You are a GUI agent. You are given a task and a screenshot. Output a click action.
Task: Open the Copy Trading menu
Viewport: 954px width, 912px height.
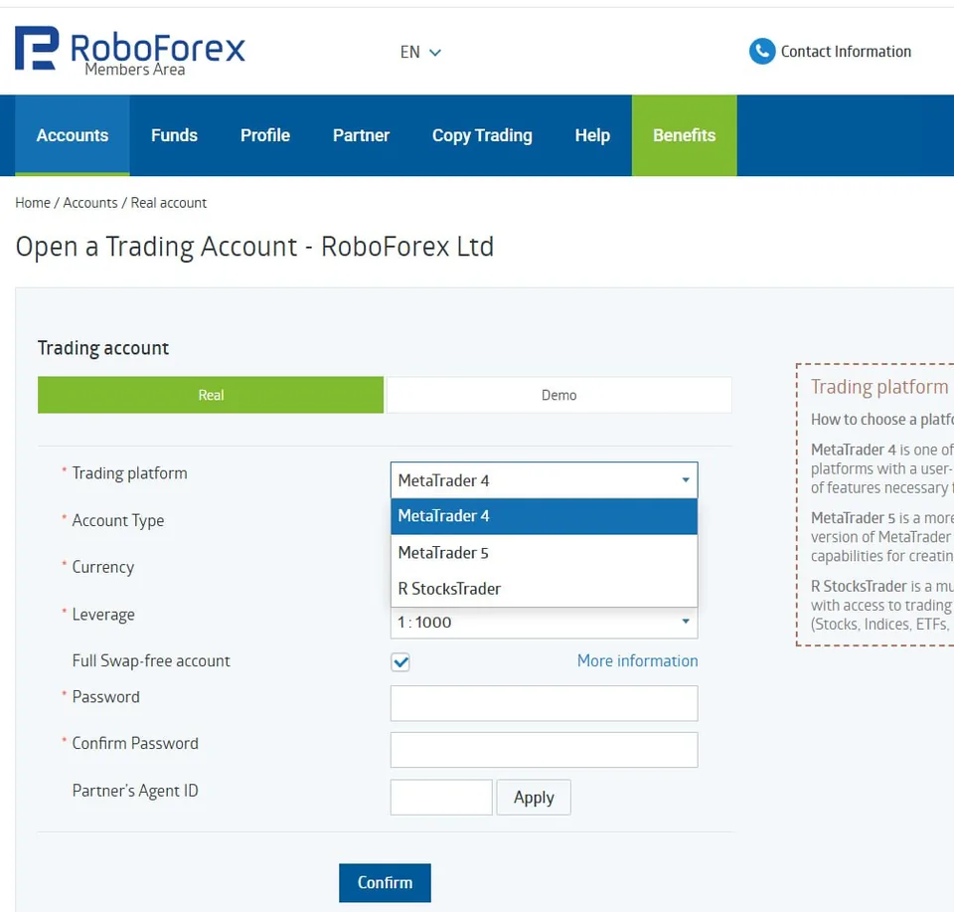pos(482,135)
